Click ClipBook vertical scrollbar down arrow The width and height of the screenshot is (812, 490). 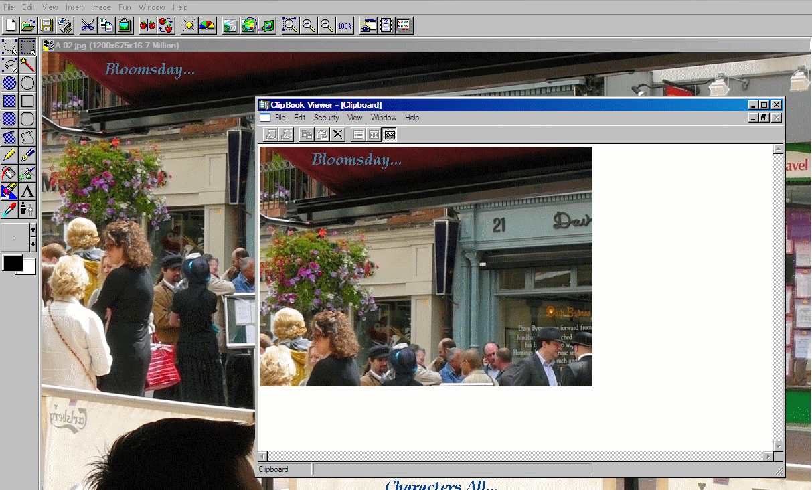tap(779, 446)
